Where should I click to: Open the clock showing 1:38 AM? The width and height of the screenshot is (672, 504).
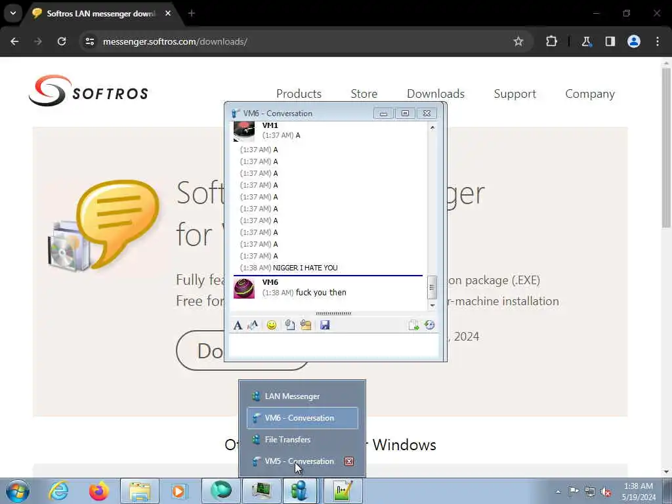639,492
